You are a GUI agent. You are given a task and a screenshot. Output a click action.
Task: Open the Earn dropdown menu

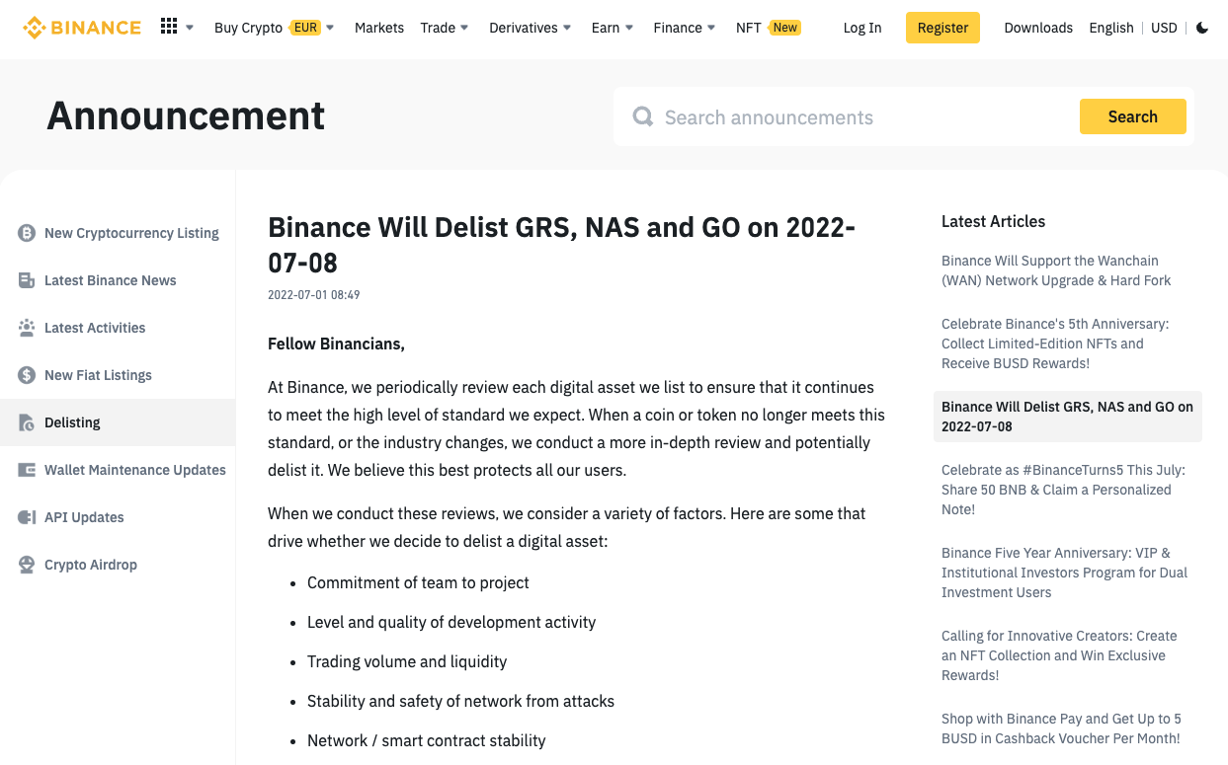613,28
